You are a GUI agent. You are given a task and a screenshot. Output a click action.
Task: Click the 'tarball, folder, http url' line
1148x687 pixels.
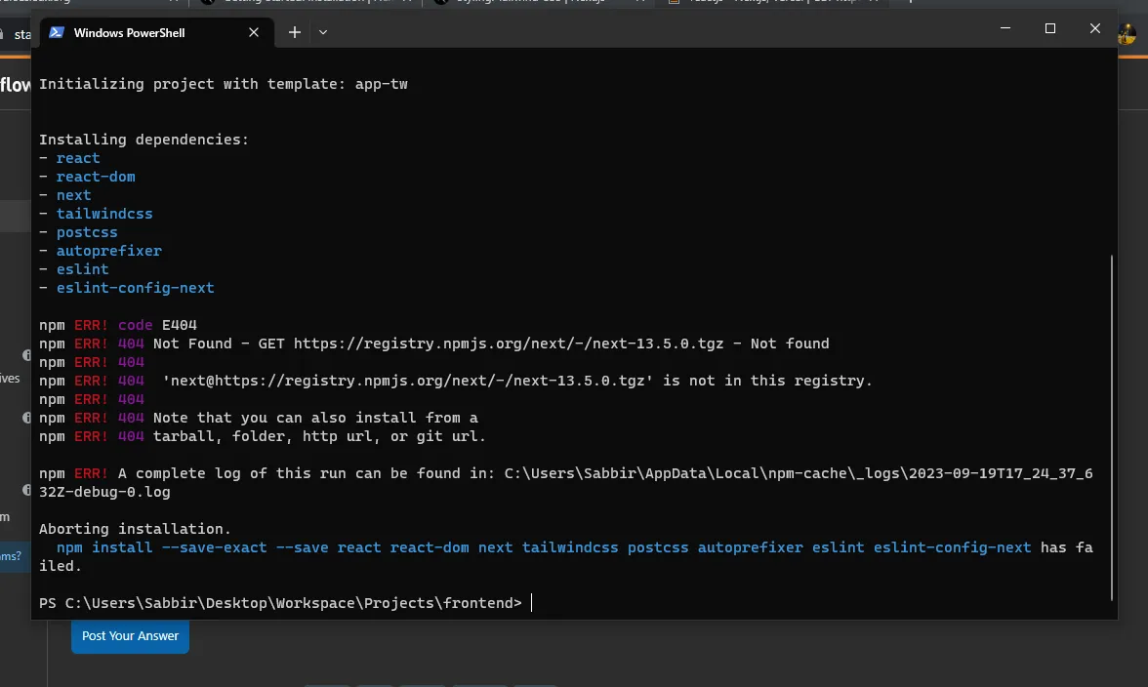tap(262, 436)
